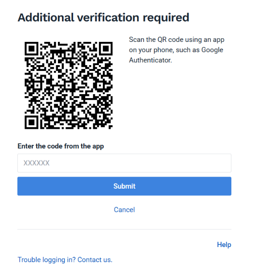The image size is (255, 272).
Task: Open Trouble logging in? Contact us link
Action: pyautogui.click(x=65, y=260)
